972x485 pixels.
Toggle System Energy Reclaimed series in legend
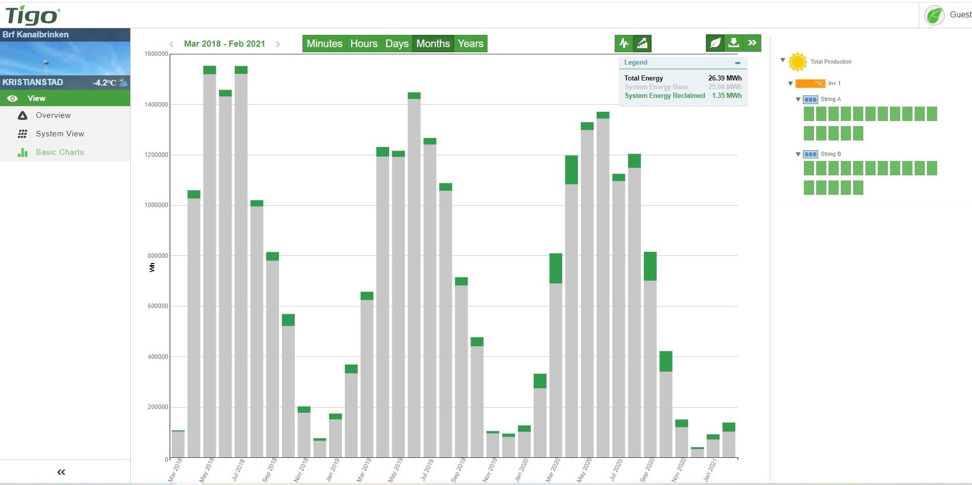pyautogui.click(x=664, y=96)
